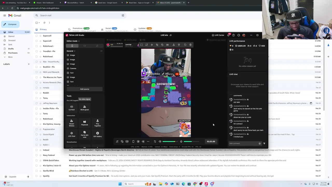Expand the General scene dropdown
Screen dimensions: 332x187
pyautogui.click(x=71, y=51)
